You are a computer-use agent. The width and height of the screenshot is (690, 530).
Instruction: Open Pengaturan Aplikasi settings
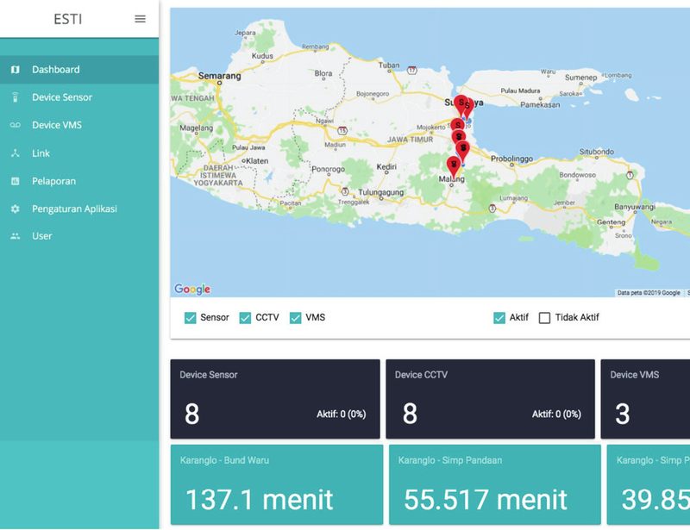click(x=79, y=209)
